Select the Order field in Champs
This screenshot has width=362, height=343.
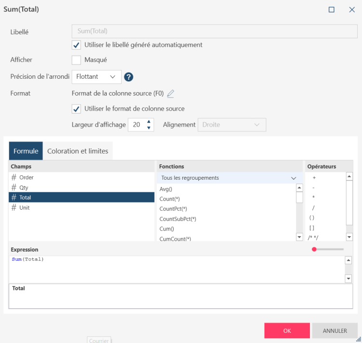[x=27, y=177]
